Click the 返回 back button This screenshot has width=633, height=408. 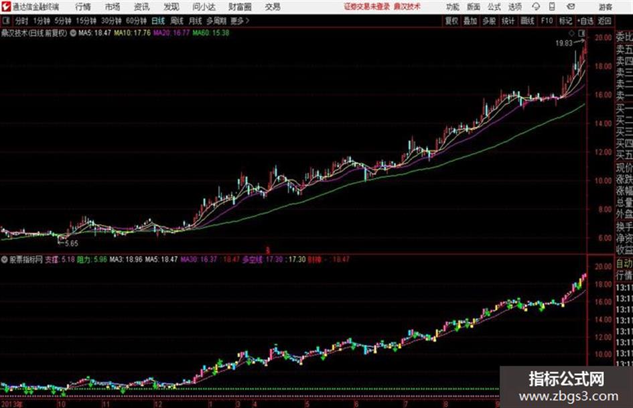click(604, 21)
